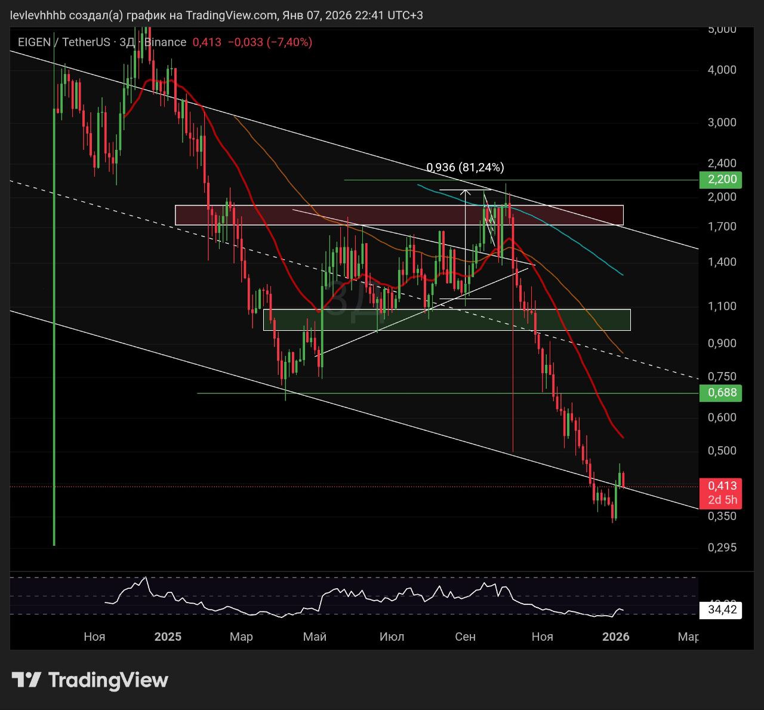Click the Май label on time axis

pos(315,637)
